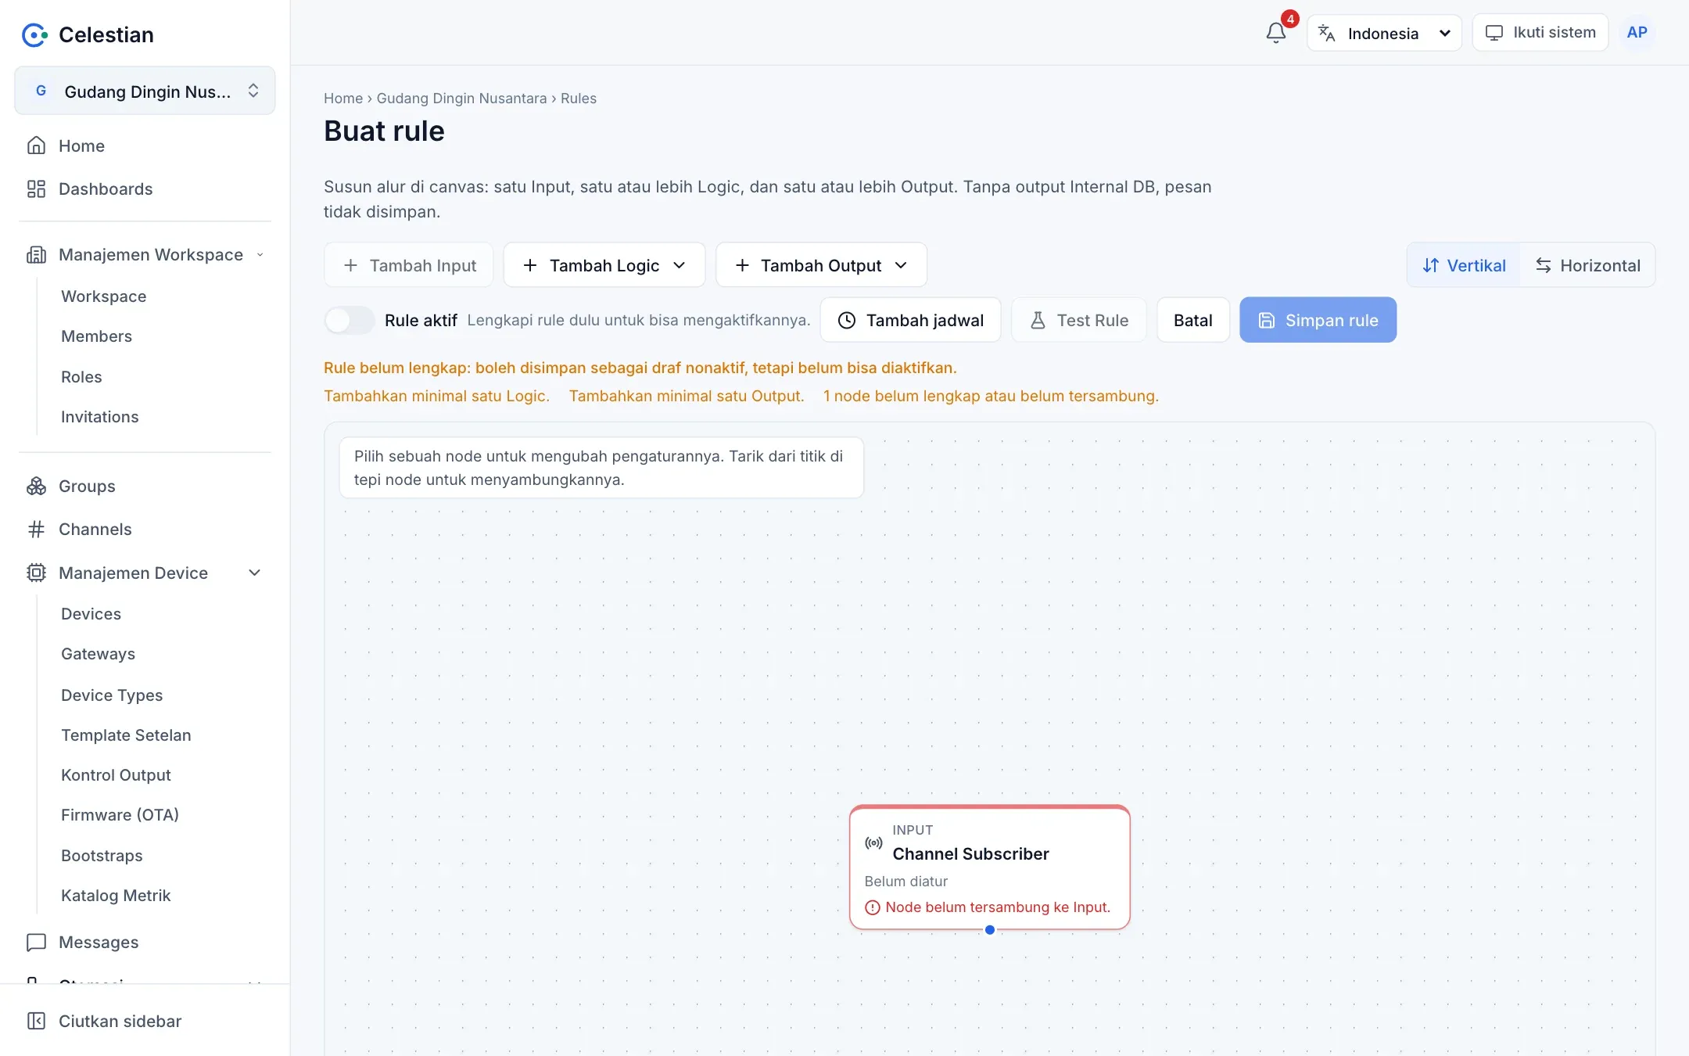1689x1056 pixels.
Task: Click the Messages chat bubble icon
Action: [36, 942]
